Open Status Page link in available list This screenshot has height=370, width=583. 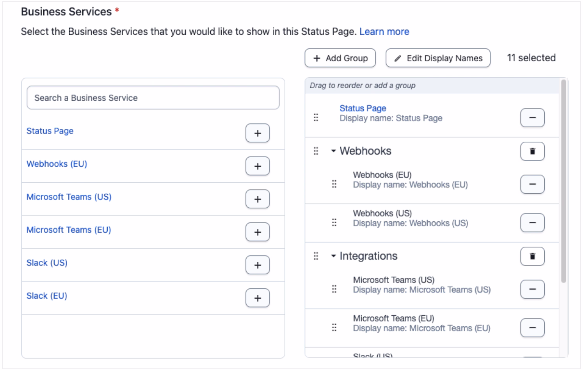click(50, 131)
